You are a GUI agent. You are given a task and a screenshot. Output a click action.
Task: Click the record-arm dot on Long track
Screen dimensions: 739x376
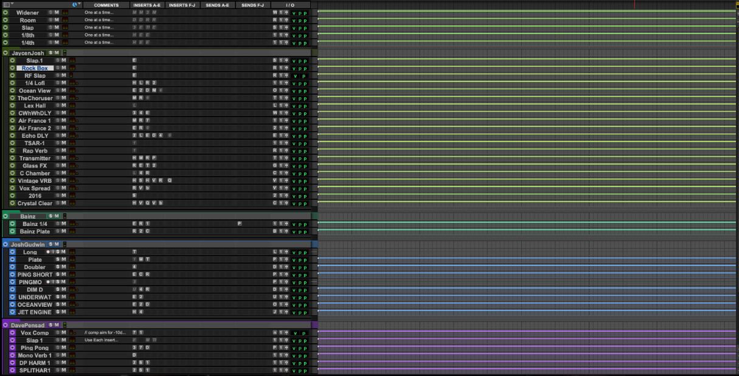47,252
